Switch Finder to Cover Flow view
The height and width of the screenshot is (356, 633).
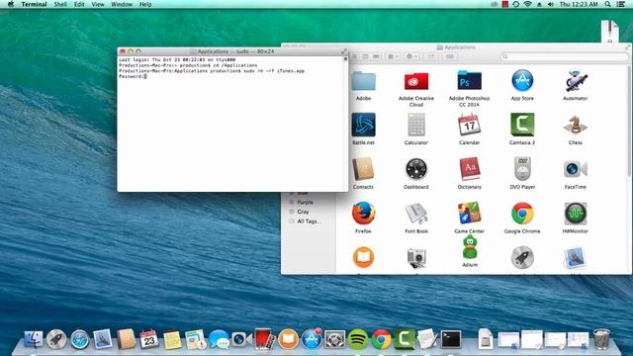click(x=376, y=56)
